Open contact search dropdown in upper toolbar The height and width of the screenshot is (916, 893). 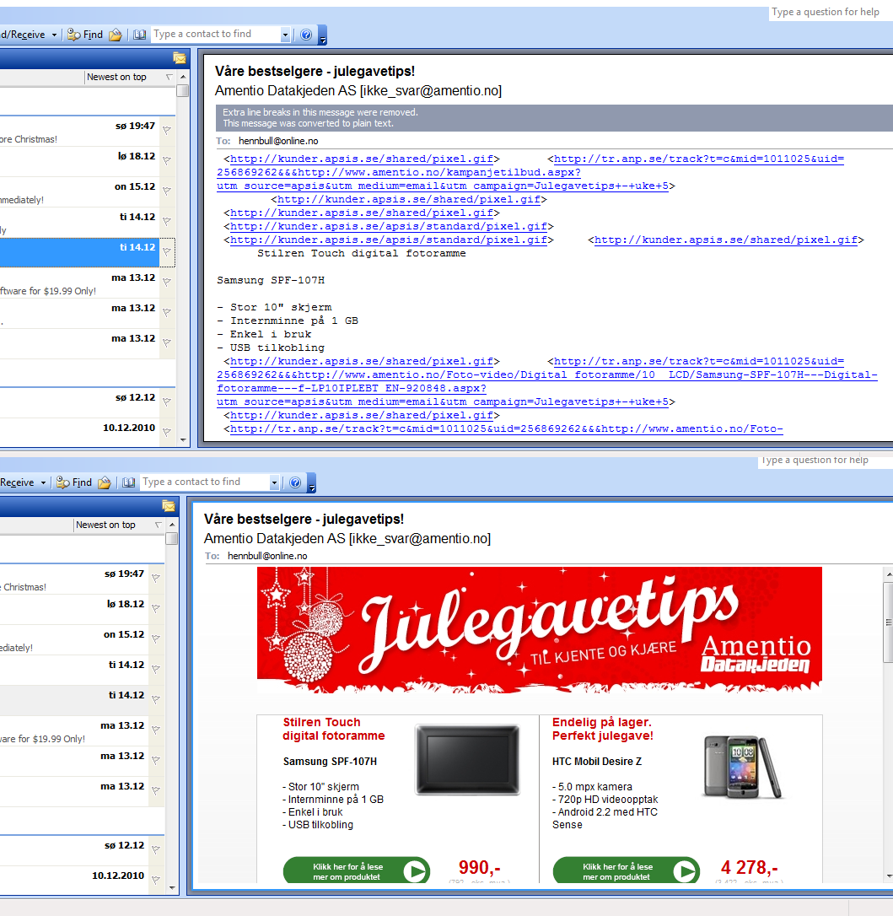[285, 35]
